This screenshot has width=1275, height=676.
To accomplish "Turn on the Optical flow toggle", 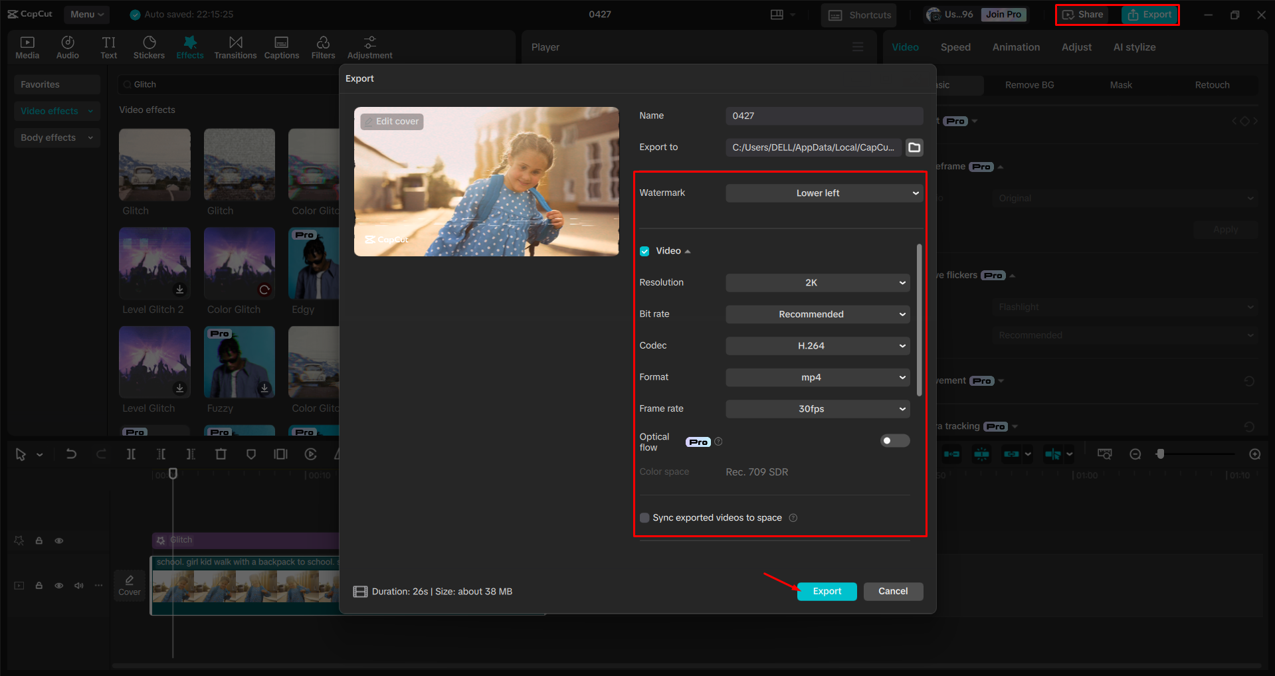I will coord(894,440).
